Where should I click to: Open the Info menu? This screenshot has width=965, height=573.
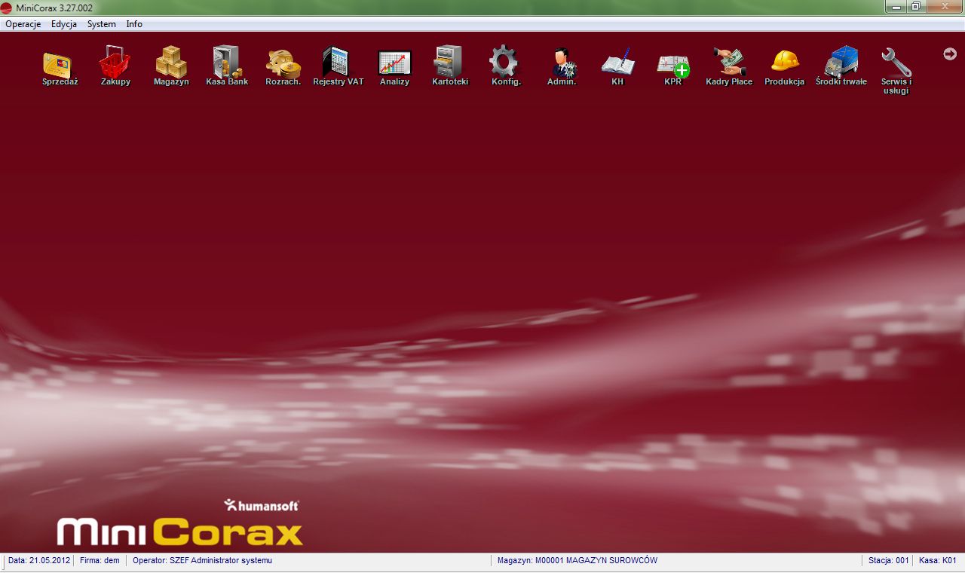pos(134,24)
